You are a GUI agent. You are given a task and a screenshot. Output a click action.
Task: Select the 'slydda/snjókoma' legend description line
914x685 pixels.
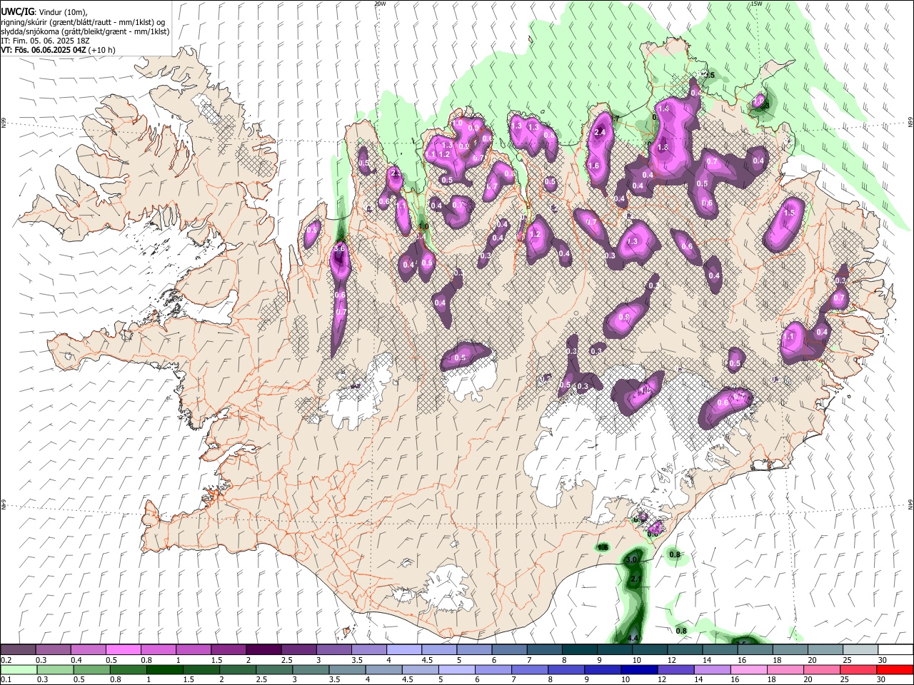coord(85,31)
